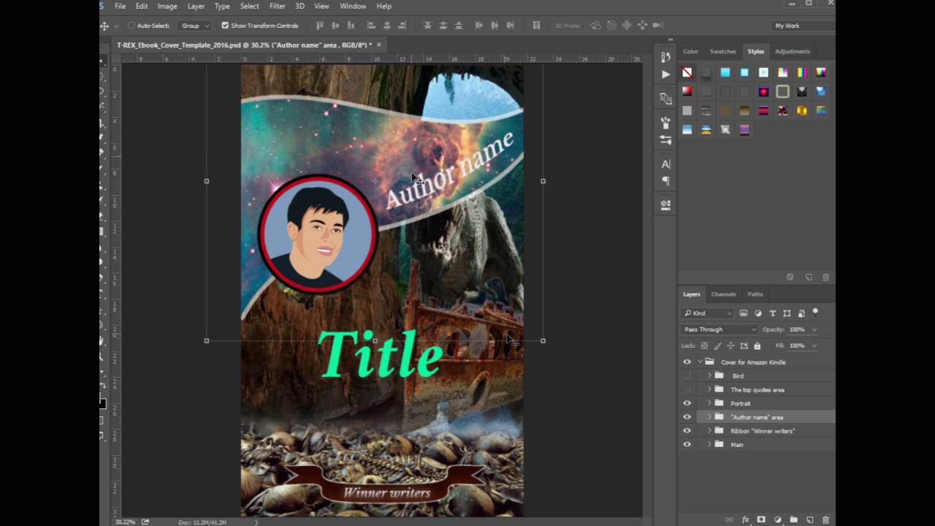Switch to the Paths tab
This screenshot has width=935, height=526.
pos(755,294)
